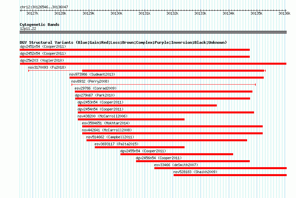Select dgv2455n54 (Cooper2011) label
Image resolution: width=296 pixels, height=198 pixels.
point(143,151)
